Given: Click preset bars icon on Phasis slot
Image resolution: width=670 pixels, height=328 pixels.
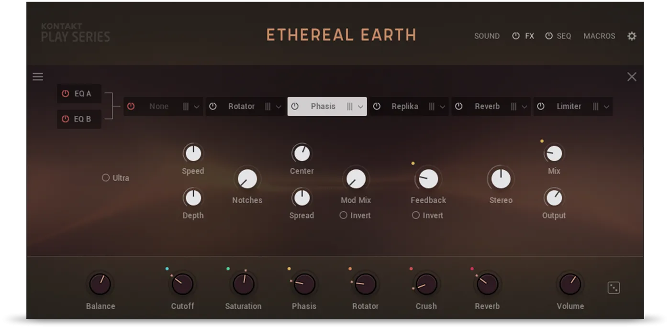Looking at the screenshot, I should 350,107.
